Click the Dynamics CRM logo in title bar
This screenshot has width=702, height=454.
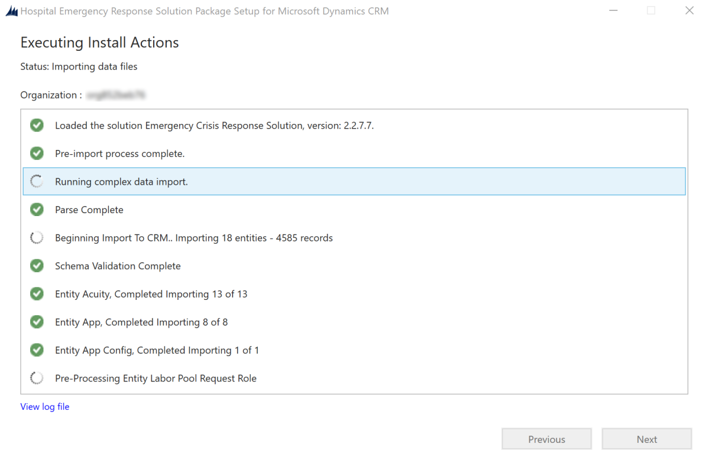(12, 11)
